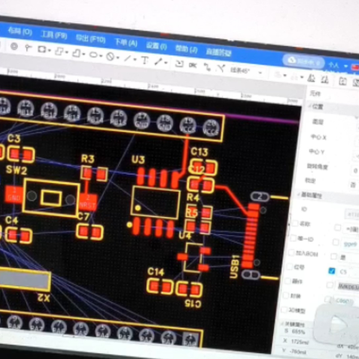Click the 旋转角度 value field showing 0
Viewport: 359px width, 359px height.
point(355,171)
